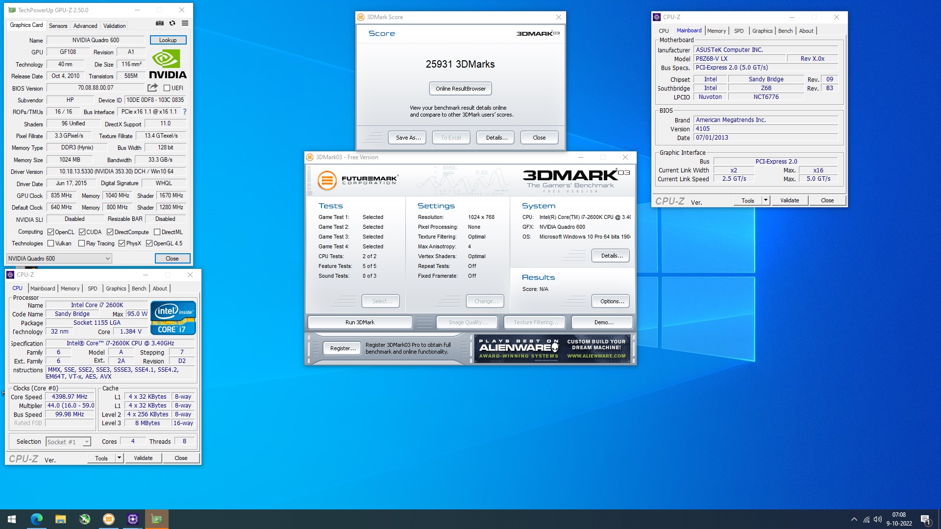The height and width of the screenshot is (529, 941).
Task: Click Validate in lower CPU-Z window
Action: (x=143, y=458)
